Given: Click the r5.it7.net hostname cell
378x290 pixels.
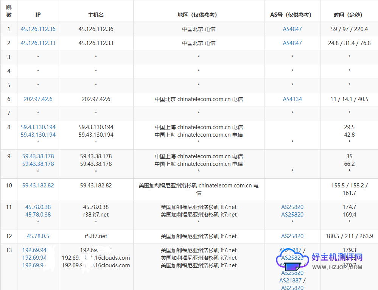Looking at the screenshot, I should tap(96, 236).
